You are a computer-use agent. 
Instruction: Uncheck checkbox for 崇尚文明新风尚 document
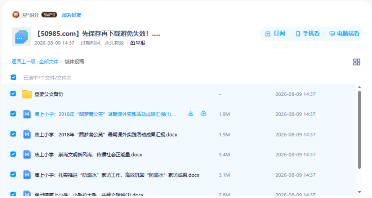pos(13,154)
